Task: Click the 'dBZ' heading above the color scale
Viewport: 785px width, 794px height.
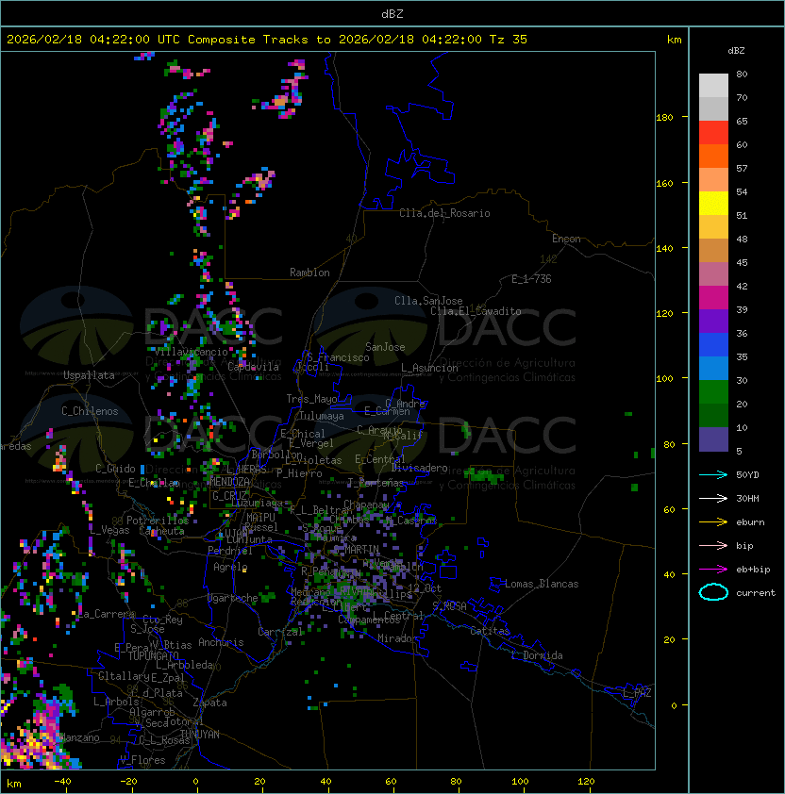Action: click(x=736, y=51)
